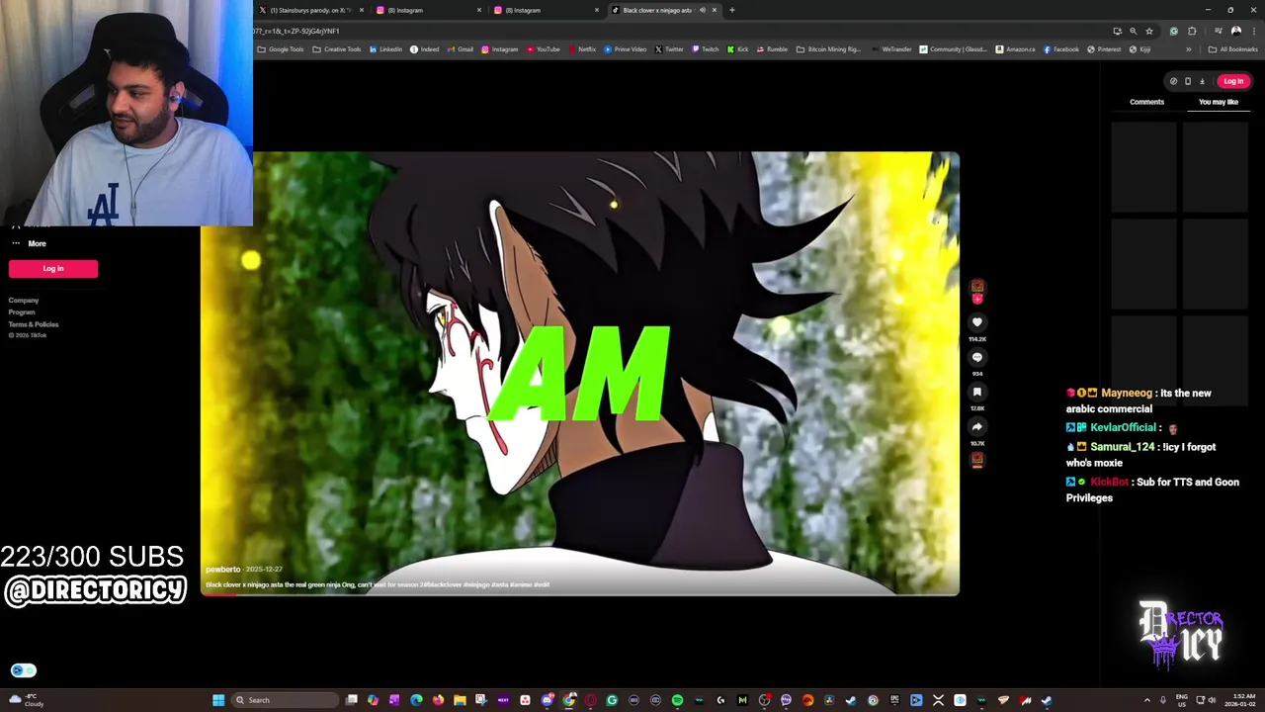Open the video comments bubble icon
Screen dimensions: 1265x712
point(976,357)
